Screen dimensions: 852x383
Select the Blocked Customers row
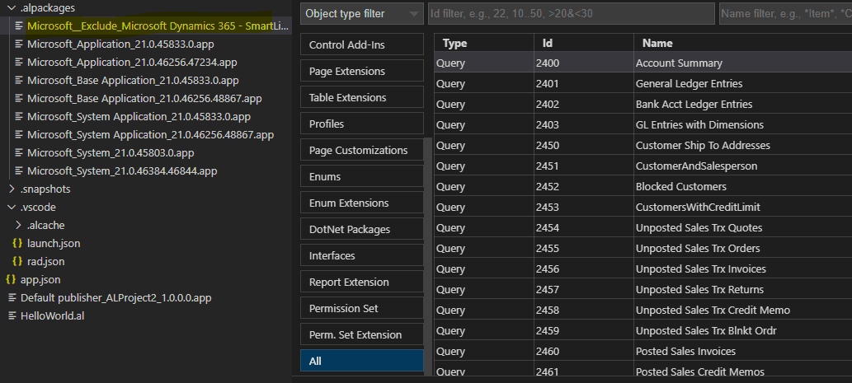[x=643, y=187]
